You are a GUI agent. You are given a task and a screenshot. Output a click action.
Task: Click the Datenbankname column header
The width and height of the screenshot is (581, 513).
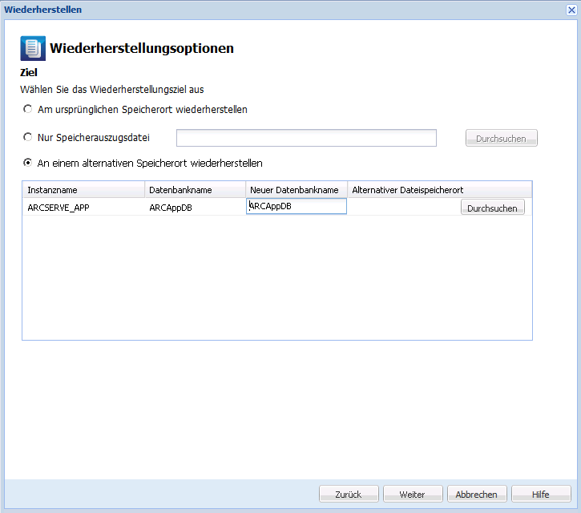[195, 190]
